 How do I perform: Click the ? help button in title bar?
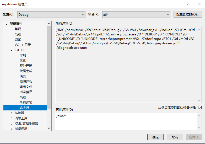click(188, 4)
